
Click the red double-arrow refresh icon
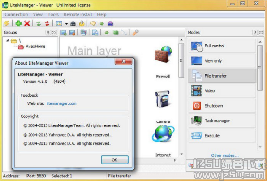pos(47,23)
